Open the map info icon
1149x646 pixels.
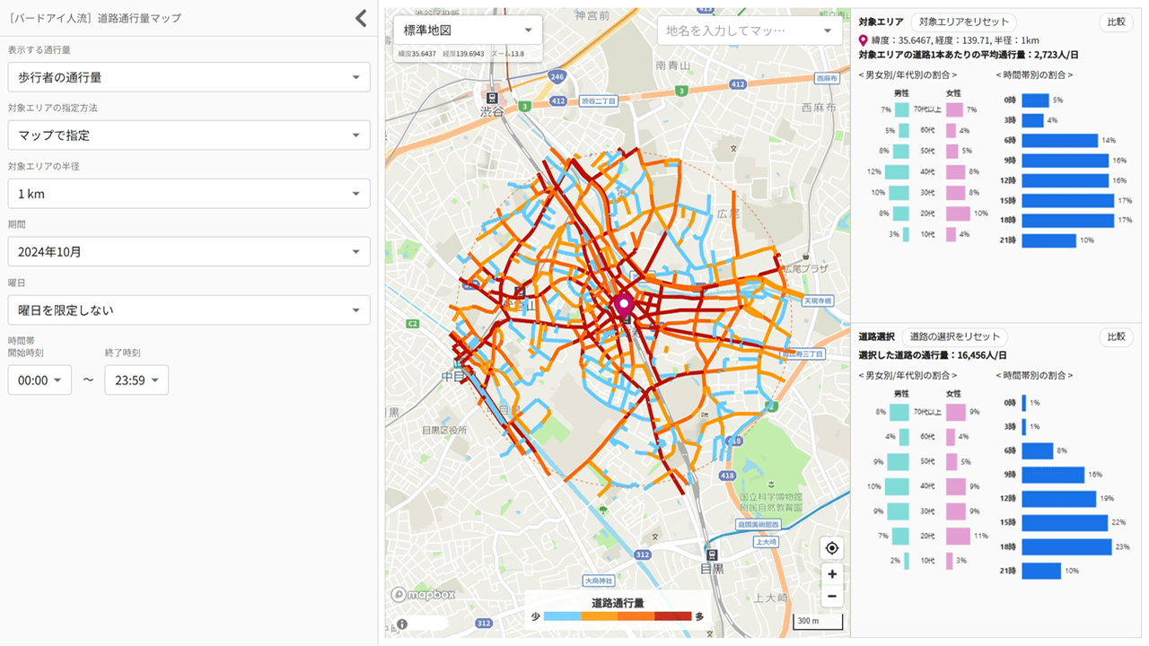tap(402, 624)
